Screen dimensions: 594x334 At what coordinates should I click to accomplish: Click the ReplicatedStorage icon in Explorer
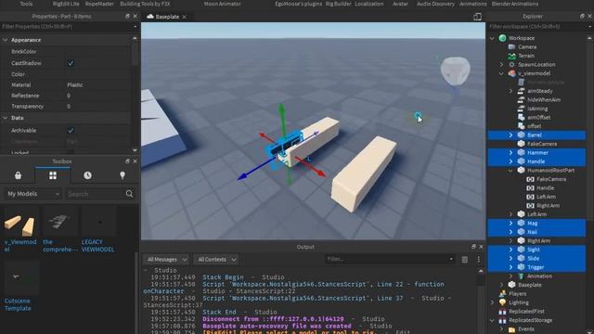pos(503,320)
